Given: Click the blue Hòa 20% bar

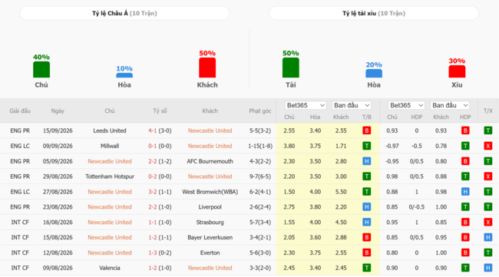Looking at the screenshot, I should 374,73.
